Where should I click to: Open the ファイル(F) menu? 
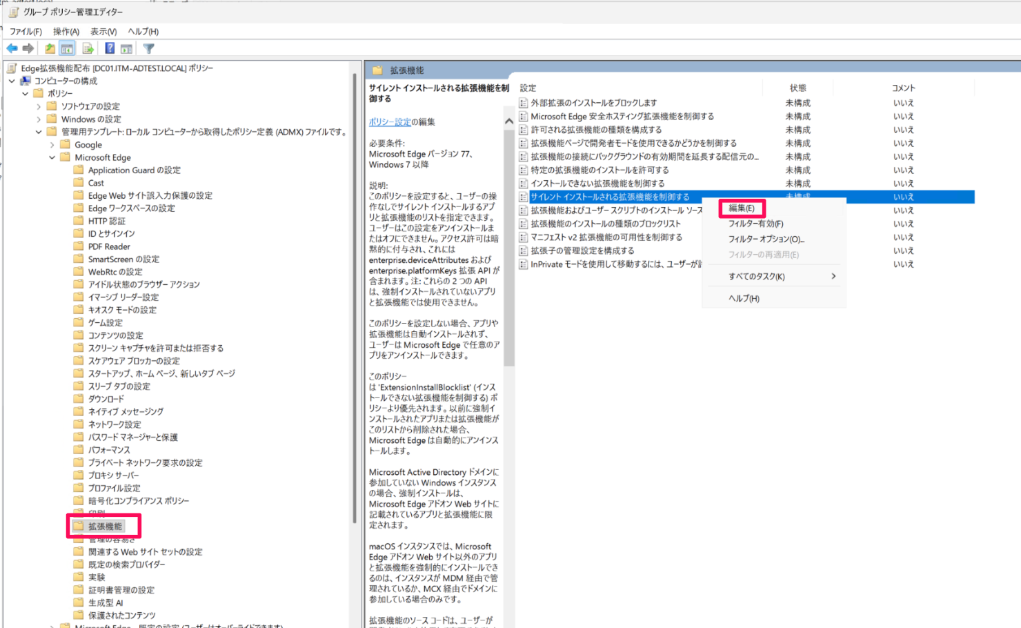point(26,32)
